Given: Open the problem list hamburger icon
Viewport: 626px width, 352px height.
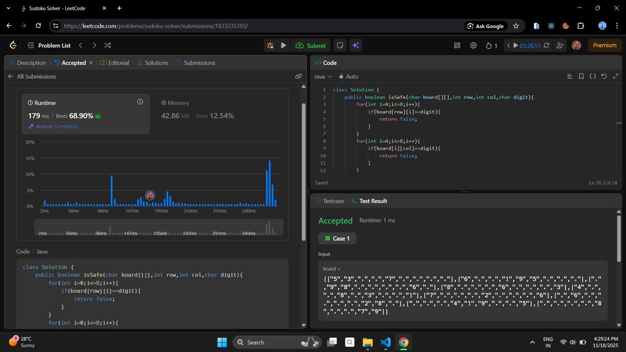Looking at the screenshot, I should (x=30, y=45).
